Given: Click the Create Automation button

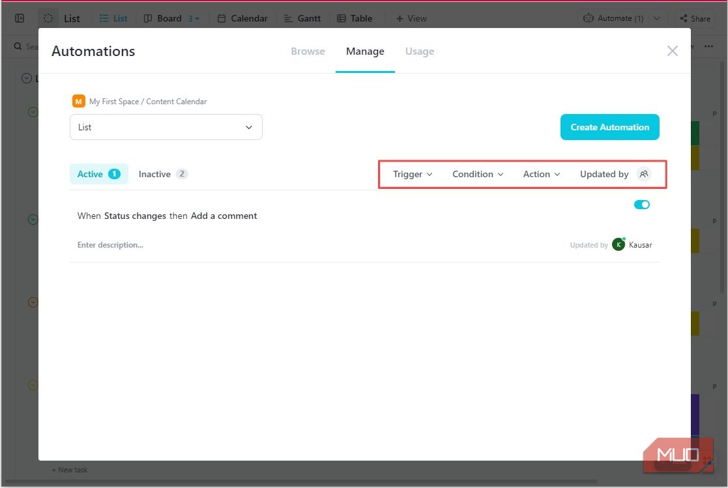Looking at the screenshot, I should (x=609, y=127).
